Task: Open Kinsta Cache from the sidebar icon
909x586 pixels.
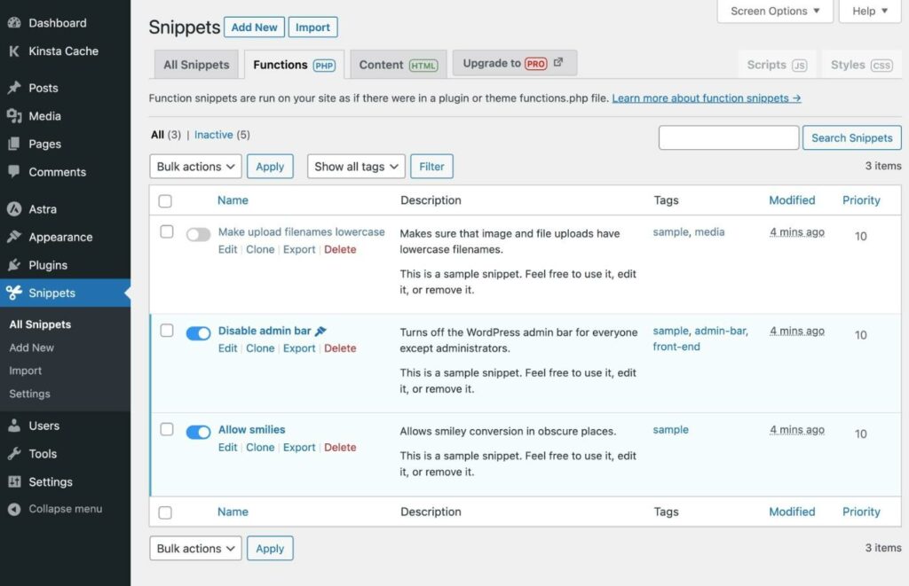Action: pos(14,51)
